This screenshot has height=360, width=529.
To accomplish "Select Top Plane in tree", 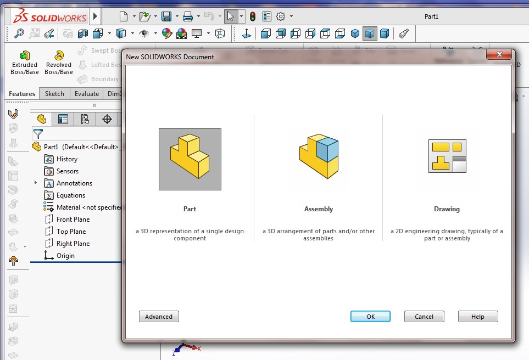I will (x=65, y=232).
